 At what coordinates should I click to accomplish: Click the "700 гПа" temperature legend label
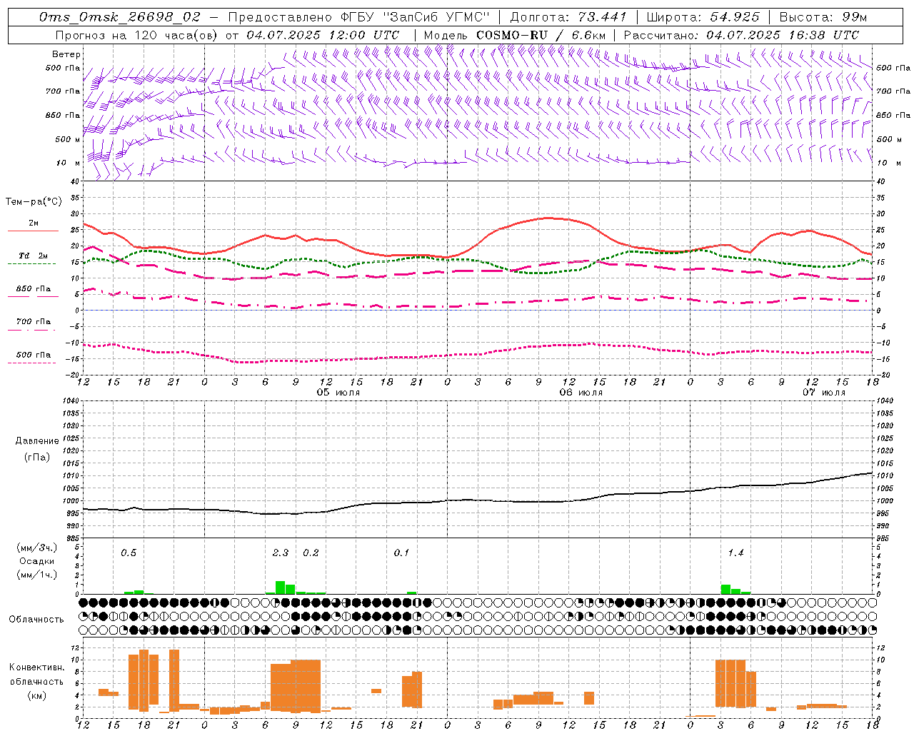click(34, 322)
